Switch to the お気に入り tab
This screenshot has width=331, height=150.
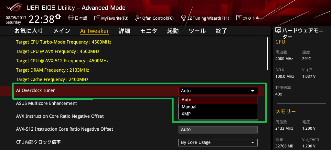tap(28, 31)
